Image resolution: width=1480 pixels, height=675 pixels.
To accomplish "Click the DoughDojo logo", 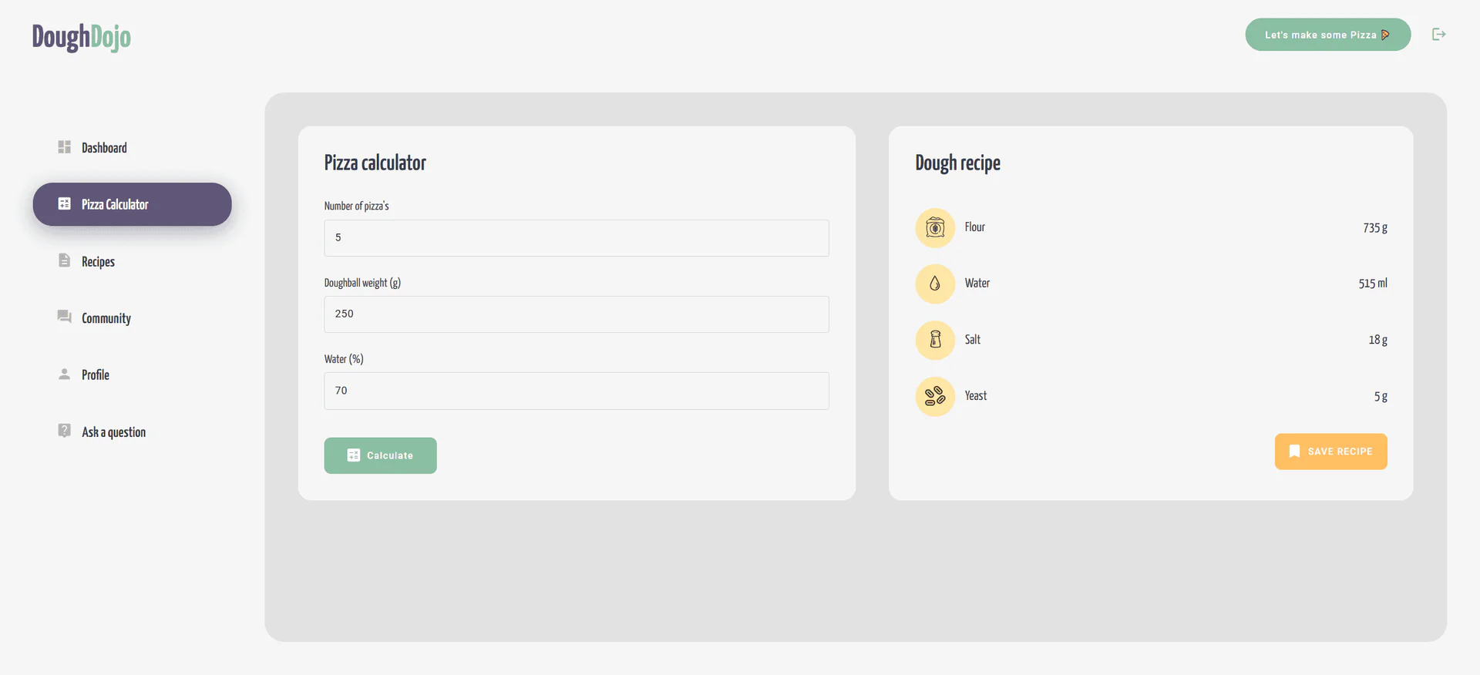I will [81, 36].
